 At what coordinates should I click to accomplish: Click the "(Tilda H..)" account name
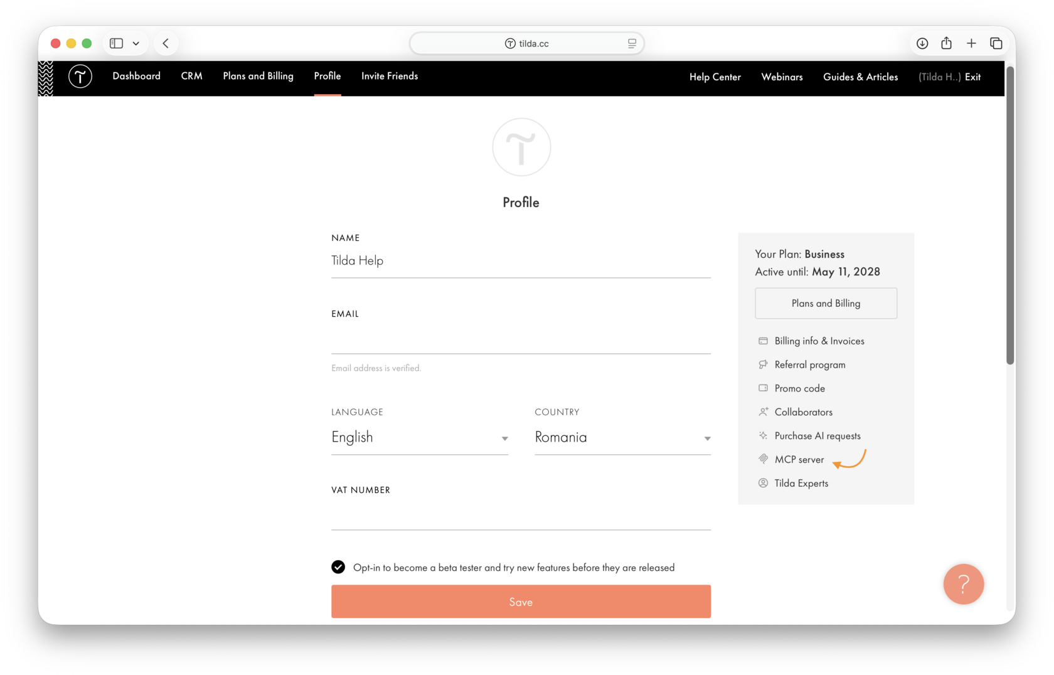940,77
